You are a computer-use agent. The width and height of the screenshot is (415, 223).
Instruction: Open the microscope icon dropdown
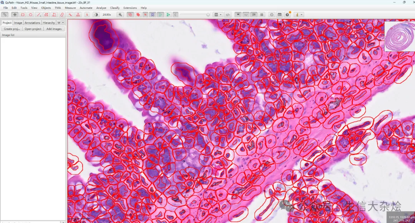click(x=299, y=15)
